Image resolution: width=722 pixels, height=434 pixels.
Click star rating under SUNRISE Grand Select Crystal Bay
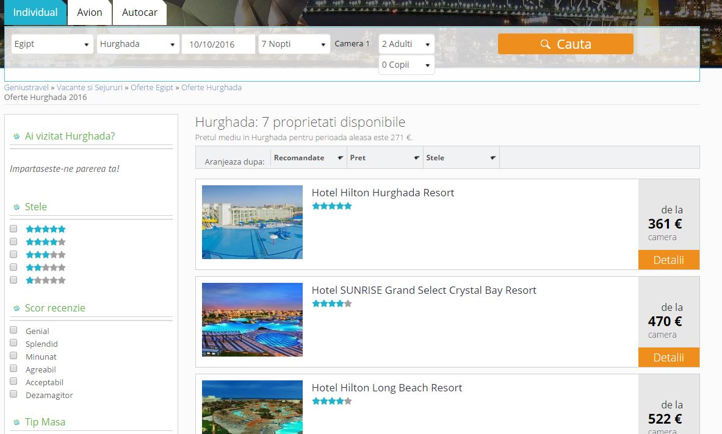click(x=331, y=304)
